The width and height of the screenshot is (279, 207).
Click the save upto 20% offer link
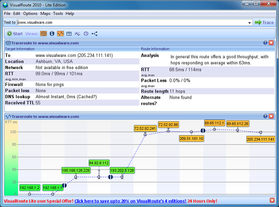click(130, 201)
